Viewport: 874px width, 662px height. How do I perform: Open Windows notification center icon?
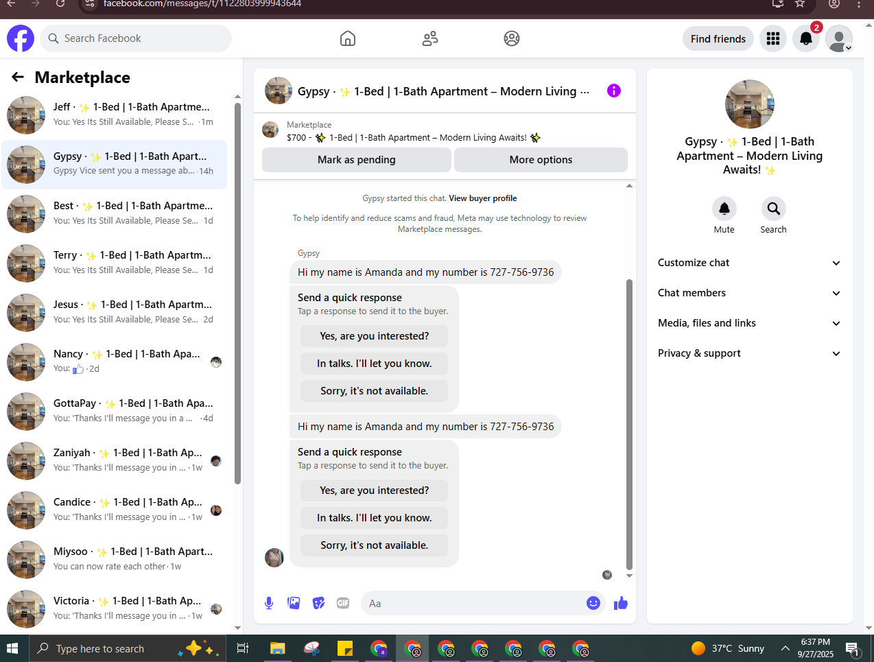(x=853, y=648)
